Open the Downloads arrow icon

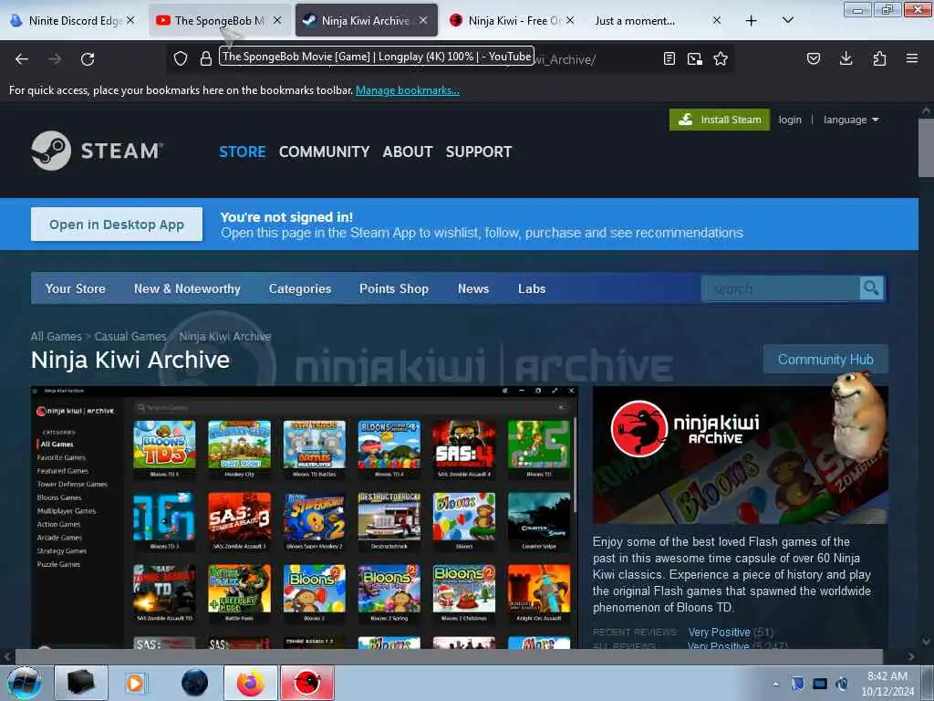tap(846, 58)
